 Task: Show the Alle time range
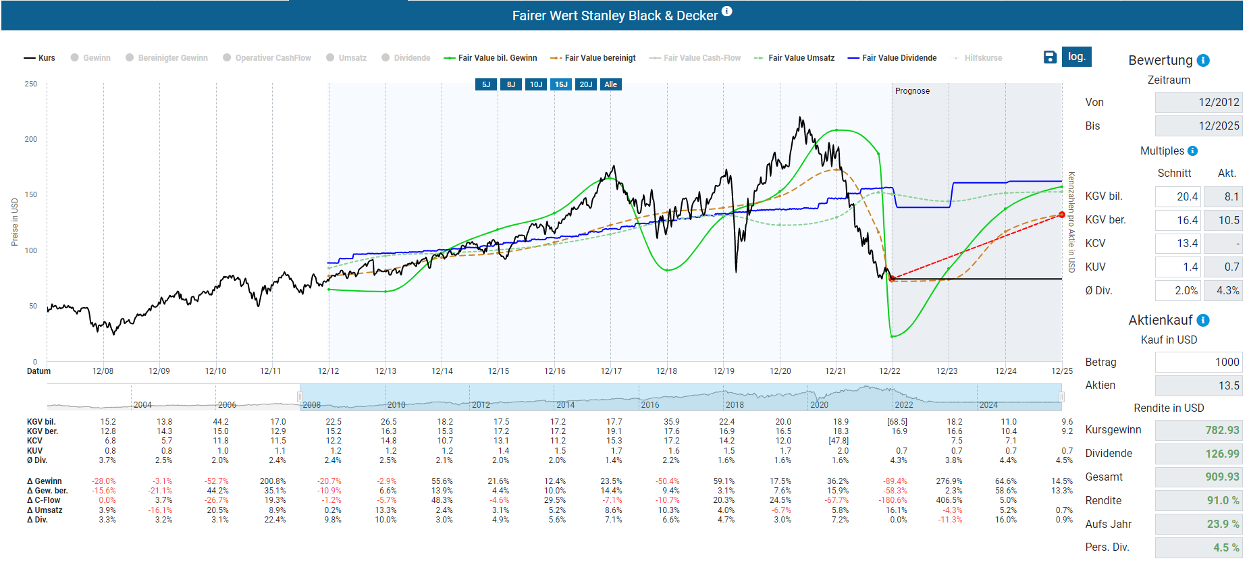point(610,84)
